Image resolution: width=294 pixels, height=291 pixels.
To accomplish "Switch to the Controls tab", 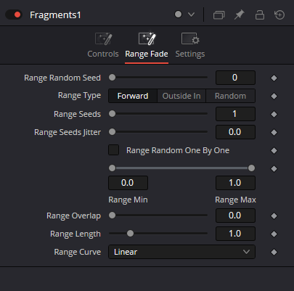I will pos(103,45).
